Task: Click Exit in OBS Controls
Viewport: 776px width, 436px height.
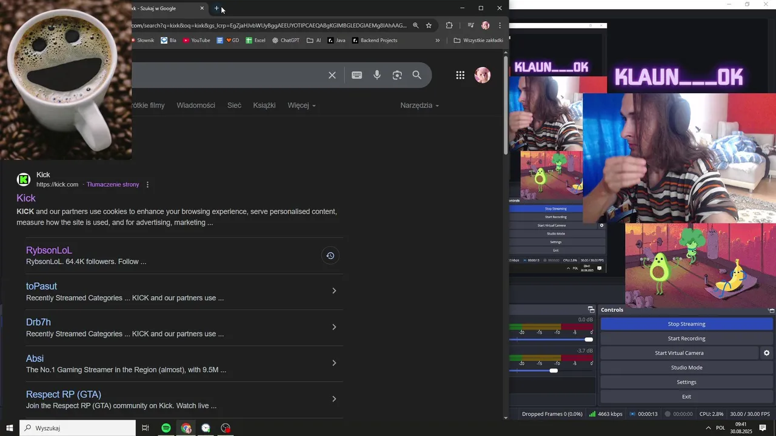Action: (x=686, y=397)
